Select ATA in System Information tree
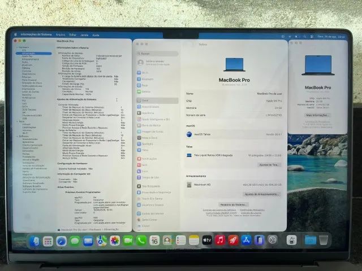Image resolution: width=362 pixels, height=271 pixels. pyautogui.click(x=24, y=50)
